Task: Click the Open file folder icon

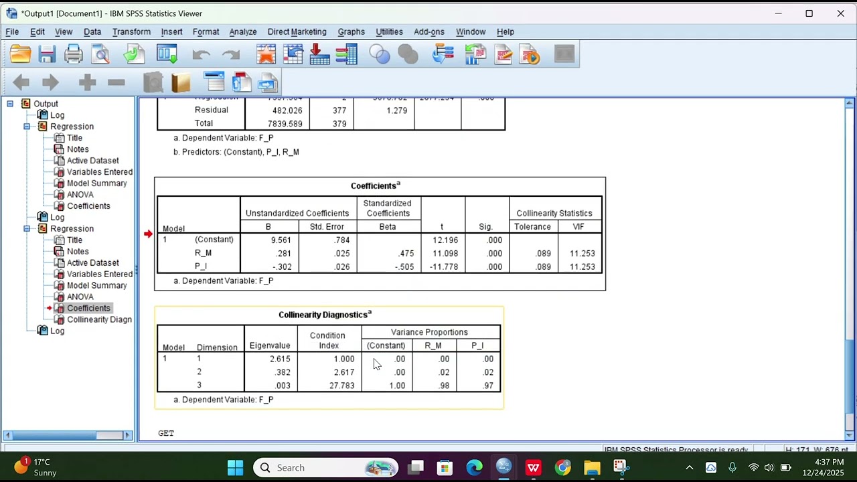Action: (x=20, y=54)
